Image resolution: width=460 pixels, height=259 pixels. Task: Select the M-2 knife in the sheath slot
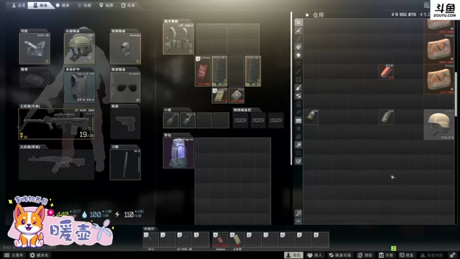point(125,164)
